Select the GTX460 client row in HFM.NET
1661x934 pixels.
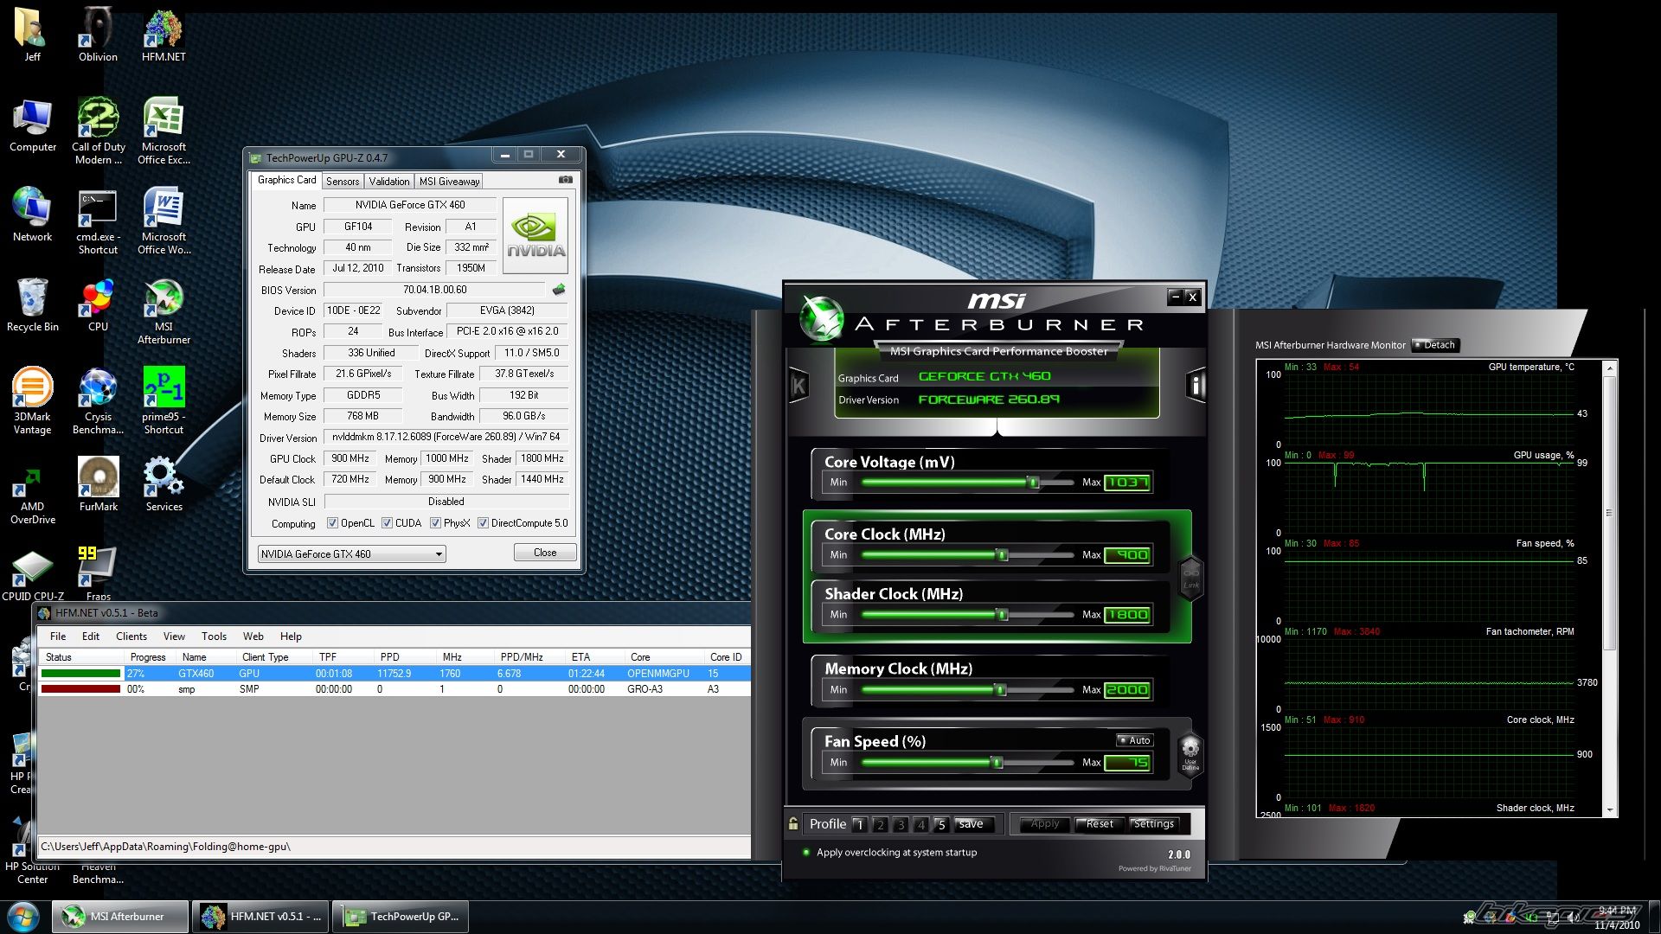(x=394, y=673)
